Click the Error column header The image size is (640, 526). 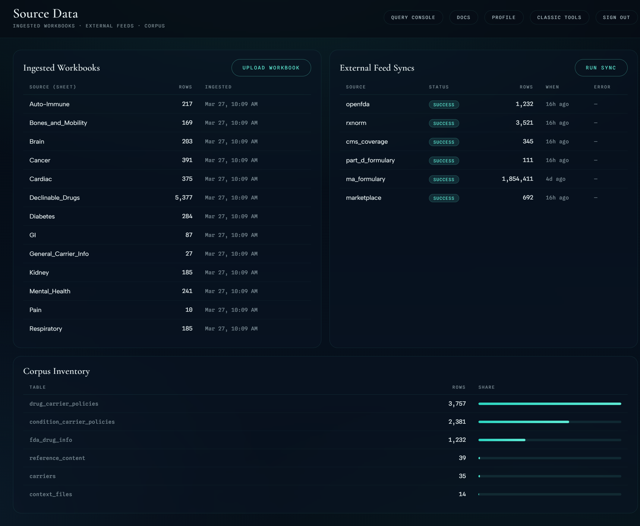click(602, 87)
